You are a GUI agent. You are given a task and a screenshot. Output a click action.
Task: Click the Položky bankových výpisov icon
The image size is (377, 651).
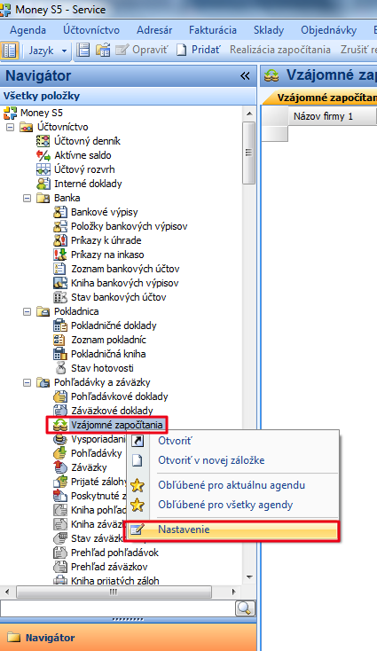coord(60,226)
